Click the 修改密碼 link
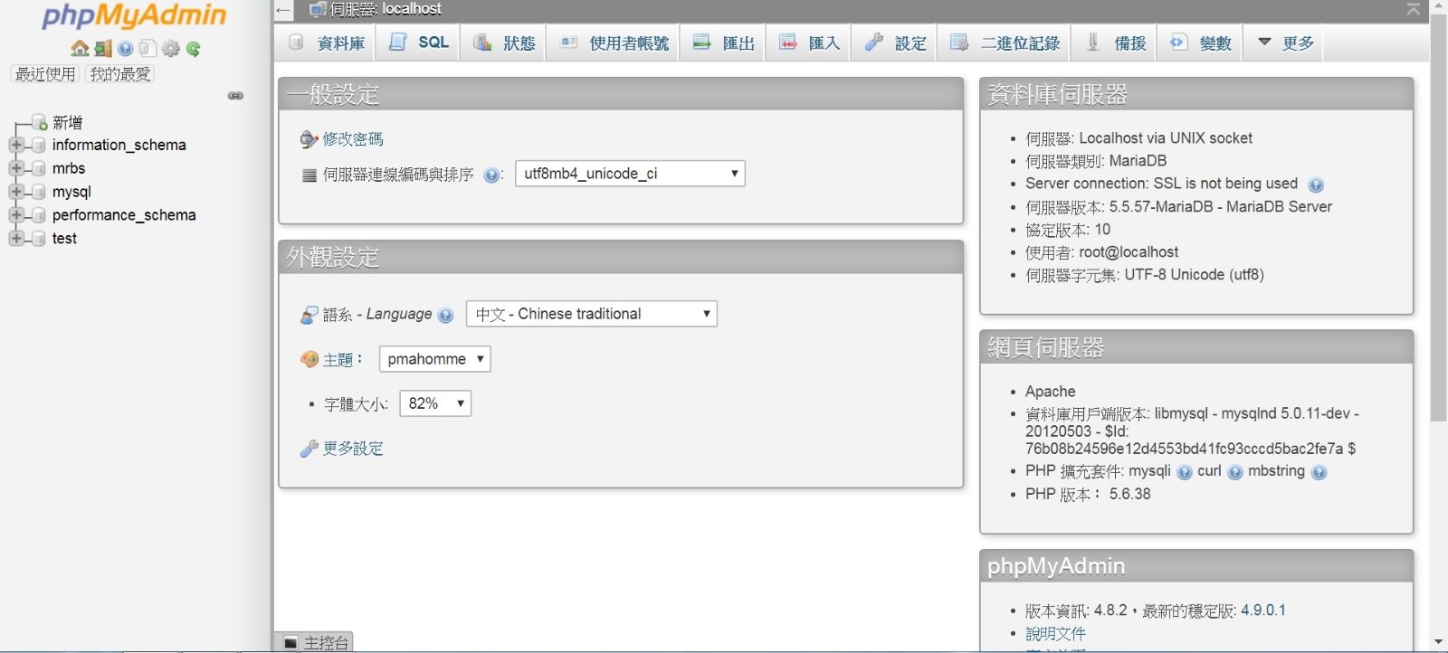The image size is (1448, 653). 352,139
